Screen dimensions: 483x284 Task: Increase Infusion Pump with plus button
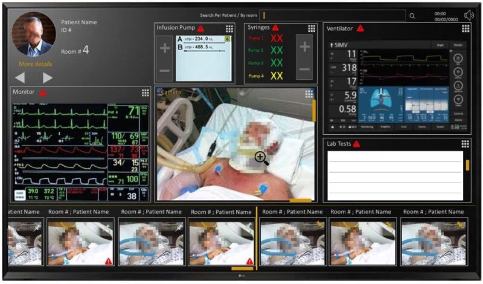click(x=164, y=48)
